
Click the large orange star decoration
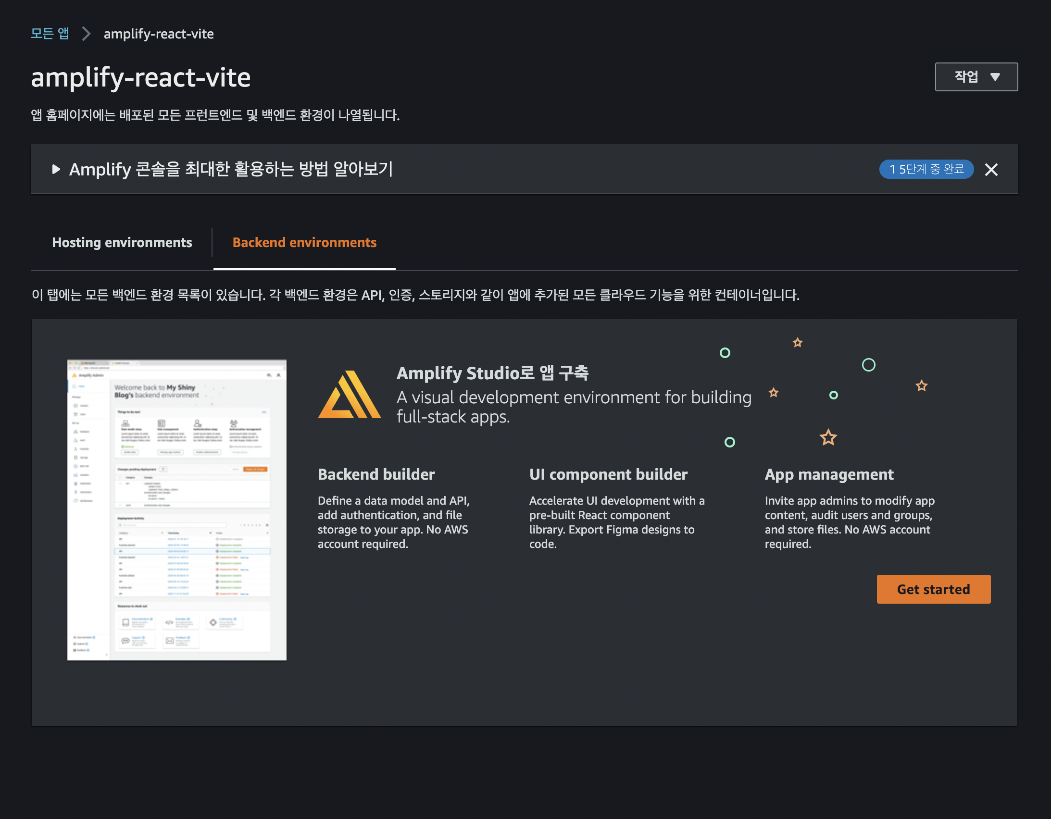point(828,437)
